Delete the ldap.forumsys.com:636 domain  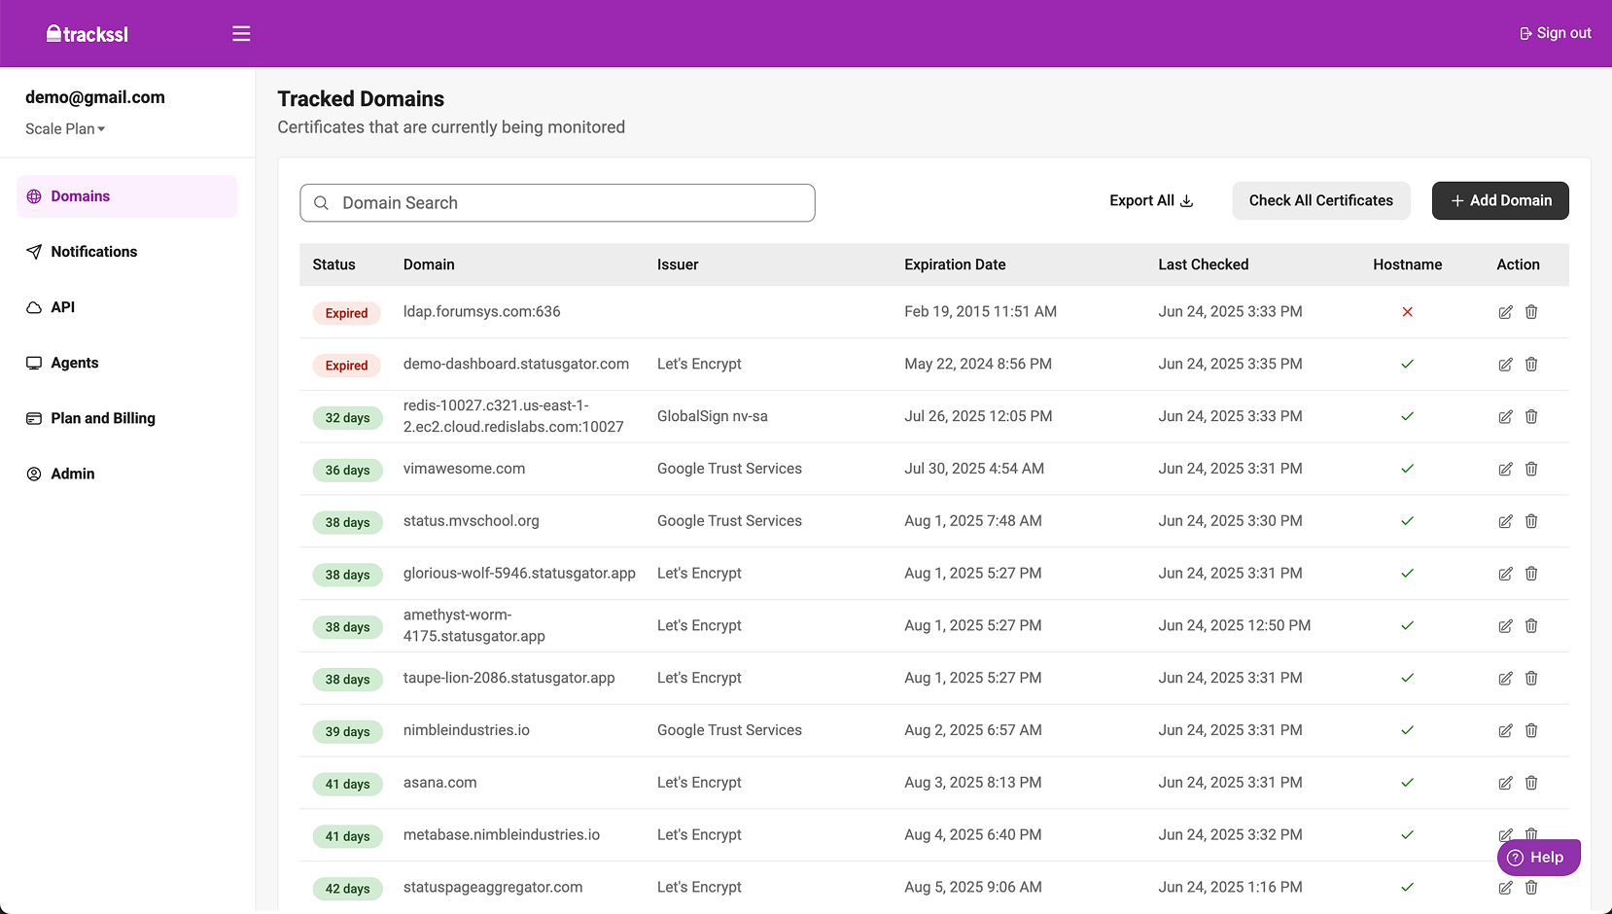(x=1531, y=312)
